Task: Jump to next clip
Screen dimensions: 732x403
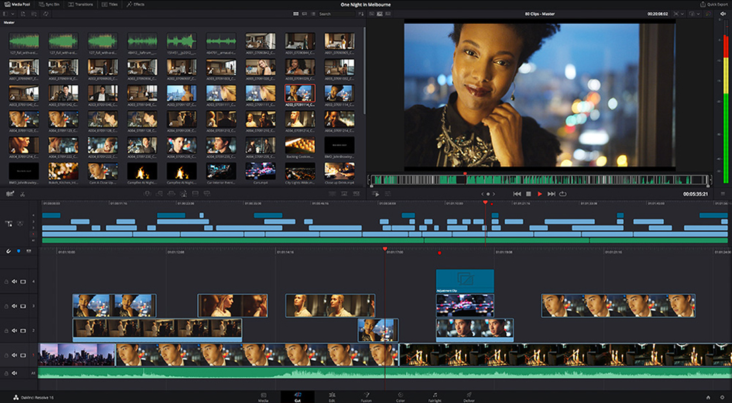Action: pyautogui.click(x=551, y=193)
